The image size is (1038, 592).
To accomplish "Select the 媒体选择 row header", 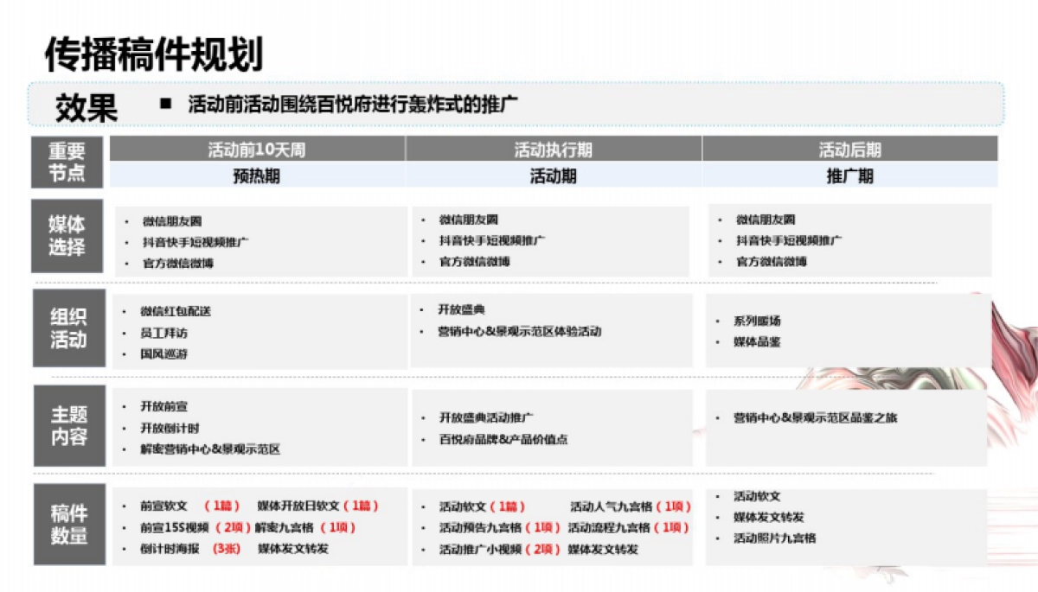I will (x=67, y=236).
